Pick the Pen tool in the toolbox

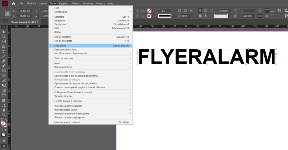[4, 61]
